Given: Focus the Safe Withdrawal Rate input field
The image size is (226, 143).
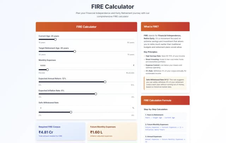Looking at the screenshot, I should click(x=85, y=108).
